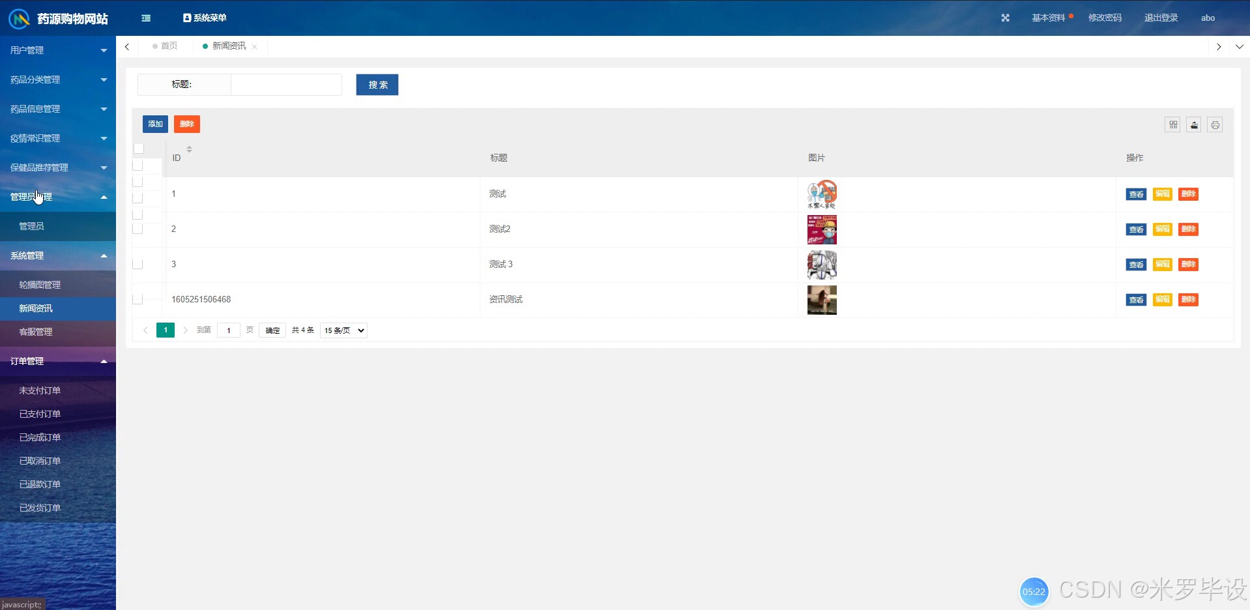Open column filter grid icon

1173,124
